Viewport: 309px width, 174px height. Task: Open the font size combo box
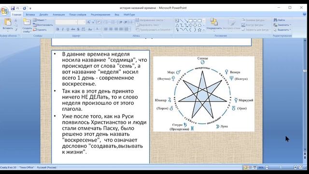(x=82, y=22)
